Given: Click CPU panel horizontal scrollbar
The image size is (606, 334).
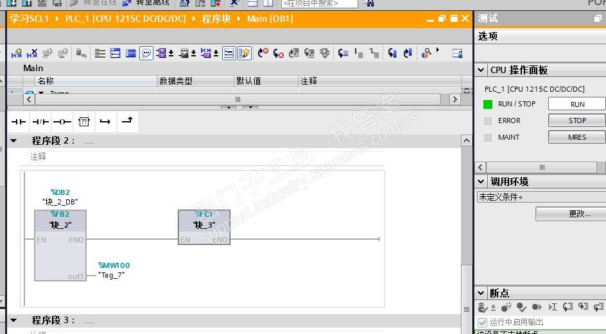Looking at the screenshot, I should 541,167.
